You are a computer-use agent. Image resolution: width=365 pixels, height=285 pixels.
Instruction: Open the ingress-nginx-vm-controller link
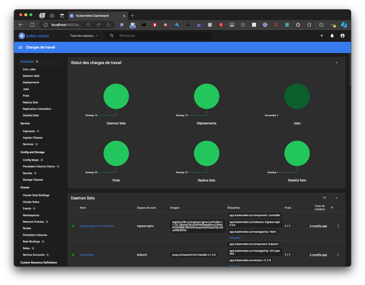pos(96,226)
